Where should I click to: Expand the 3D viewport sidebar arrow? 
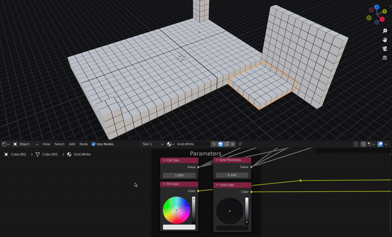click(391, 7)
